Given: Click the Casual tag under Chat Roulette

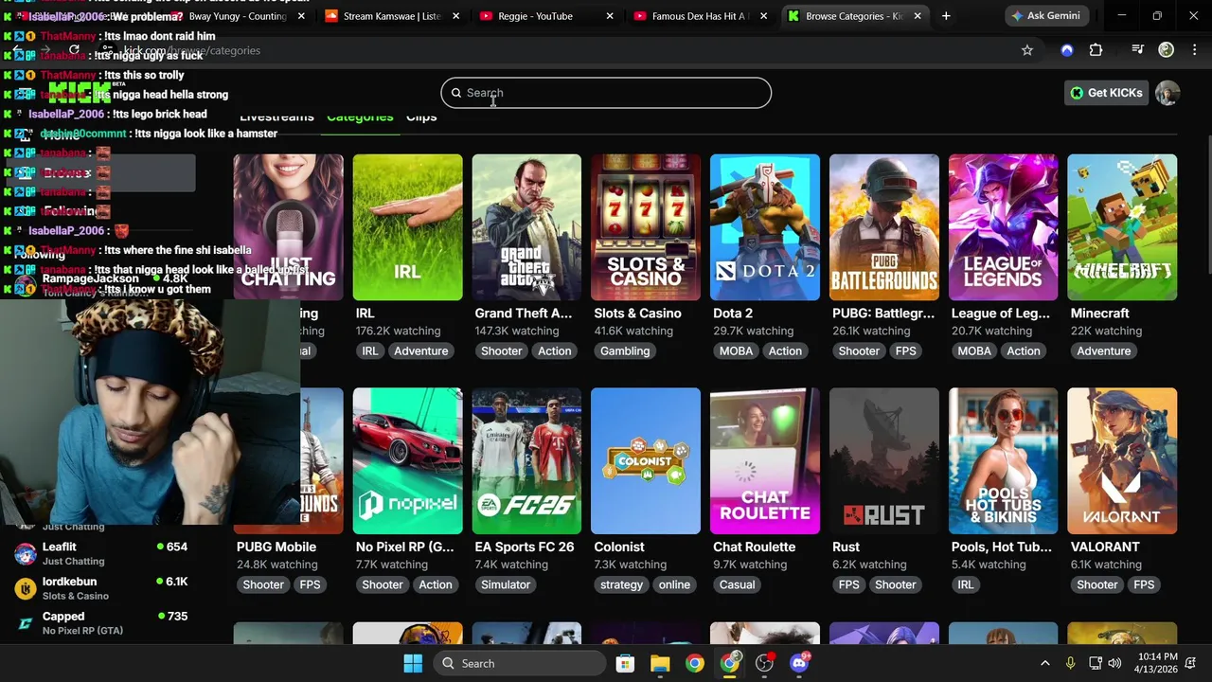Looking at the screenshot, I should pyautogui.click(x=737, y=584).
